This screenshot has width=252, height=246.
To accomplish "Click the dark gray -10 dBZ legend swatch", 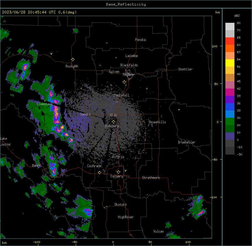I will 230,151.
